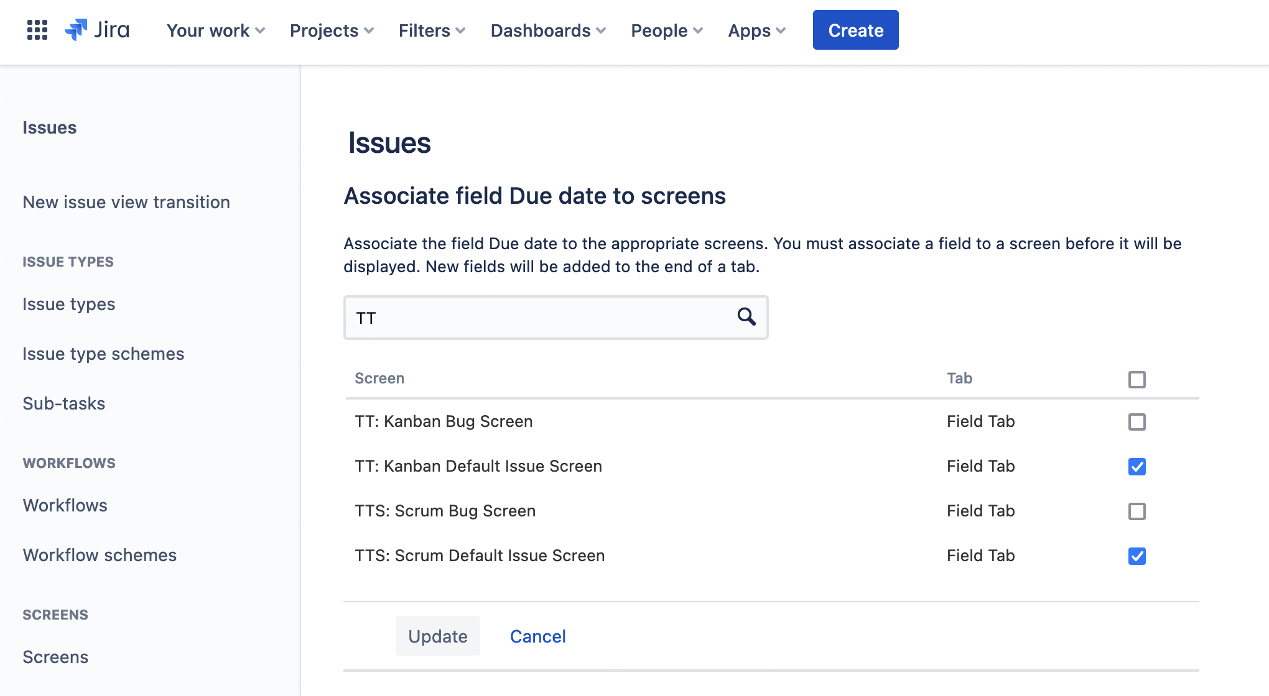Open the Dashboards menu
Image resolution: width=1269 pixels, height=696 pixels.
point(548,30)
